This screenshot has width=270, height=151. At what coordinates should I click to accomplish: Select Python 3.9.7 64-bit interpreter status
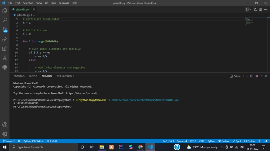coord(33,141)
